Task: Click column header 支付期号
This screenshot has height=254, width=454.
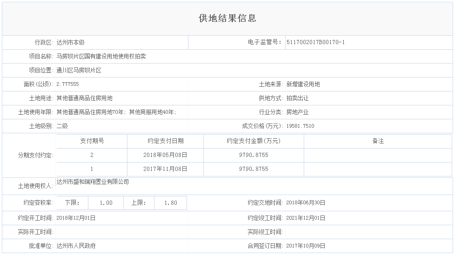Action: tap(92, 141)
